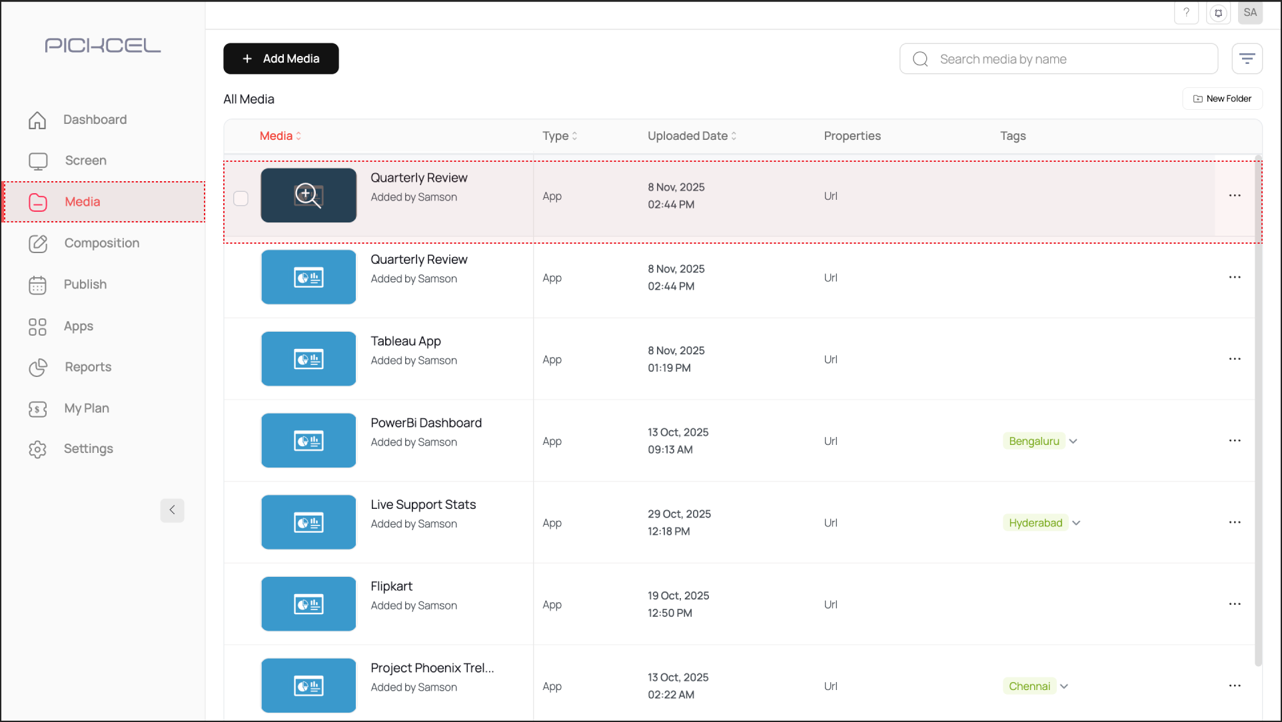Open the notifications bell icon
The image size is (1282, 722).
point(1218,13)
